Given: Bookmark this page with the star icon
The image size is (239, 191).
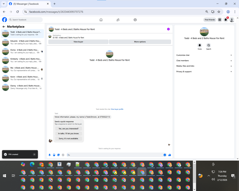Looking at the screenshot, I should 219,12.
